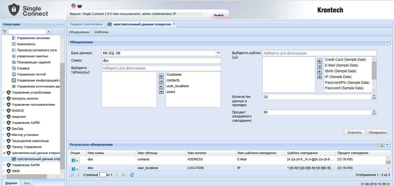The height and width of the screenshot is (186, 394).
Task: Select Customer in the tables list
Action: pyautogui.click(x=193, y=75)
